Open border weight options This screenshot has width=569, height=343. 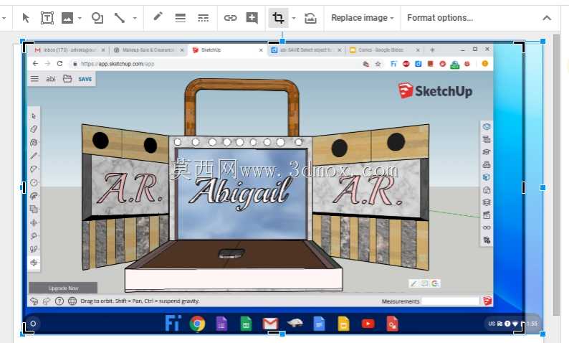[181, 18]
